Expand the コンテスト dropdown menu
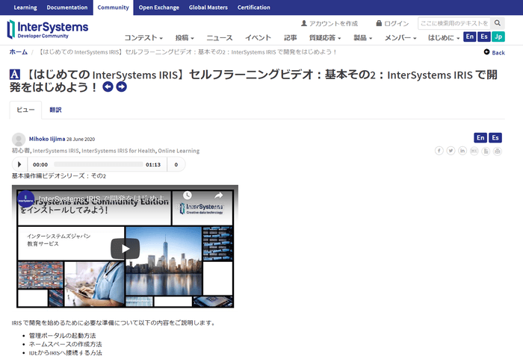This screenshot has height=359, width=523. [143, 37]
